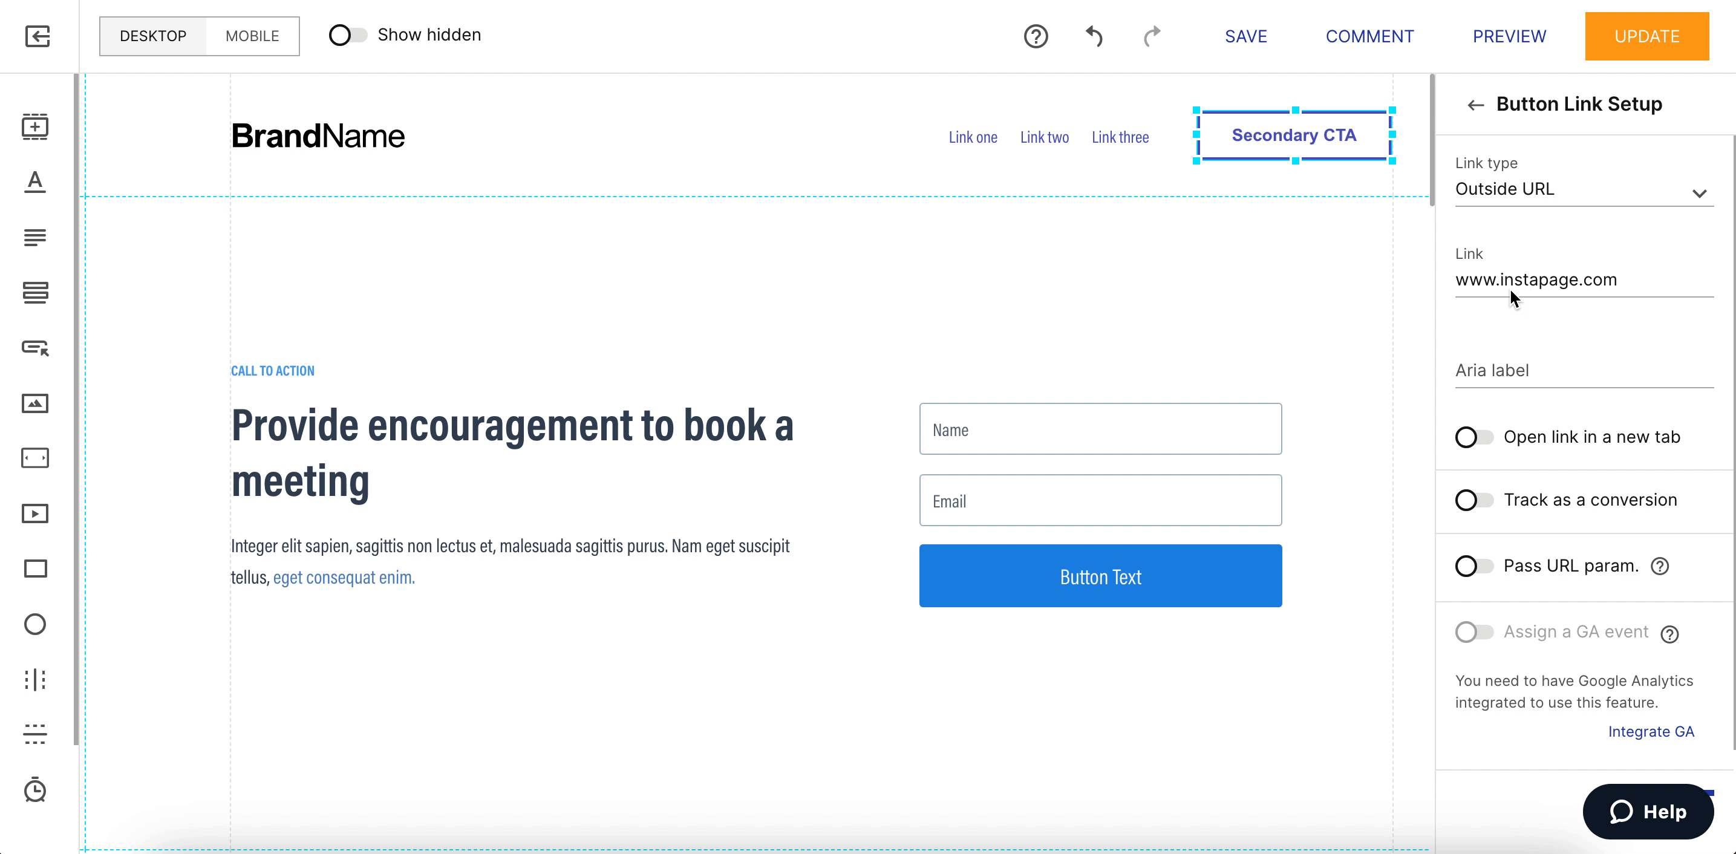Select the video element tool
The image size is (1736, 854).
(35, 513)
